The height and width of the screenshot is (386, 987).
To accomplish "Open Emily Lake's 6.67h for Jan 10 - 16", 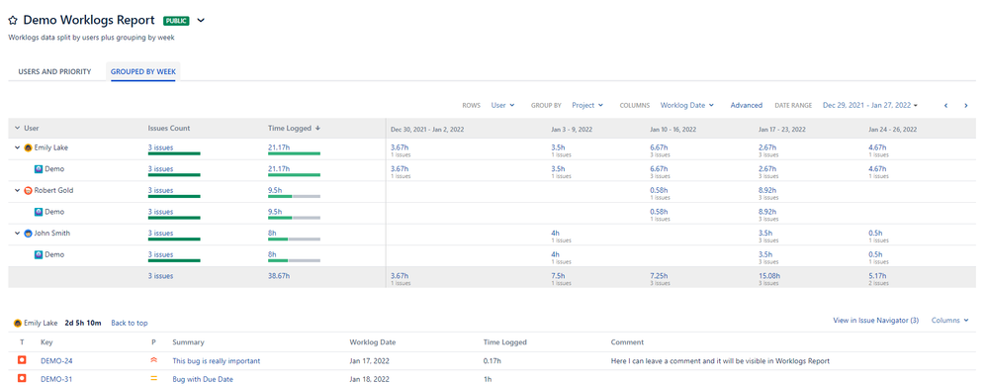I will point(659,146).
